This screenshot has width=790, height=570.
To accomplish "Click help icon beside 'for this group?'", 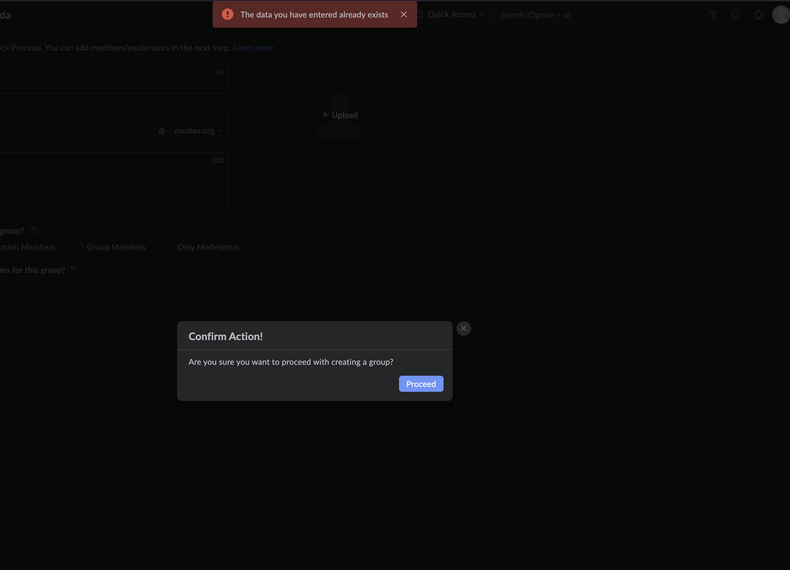I will click(x=72, y=270).
